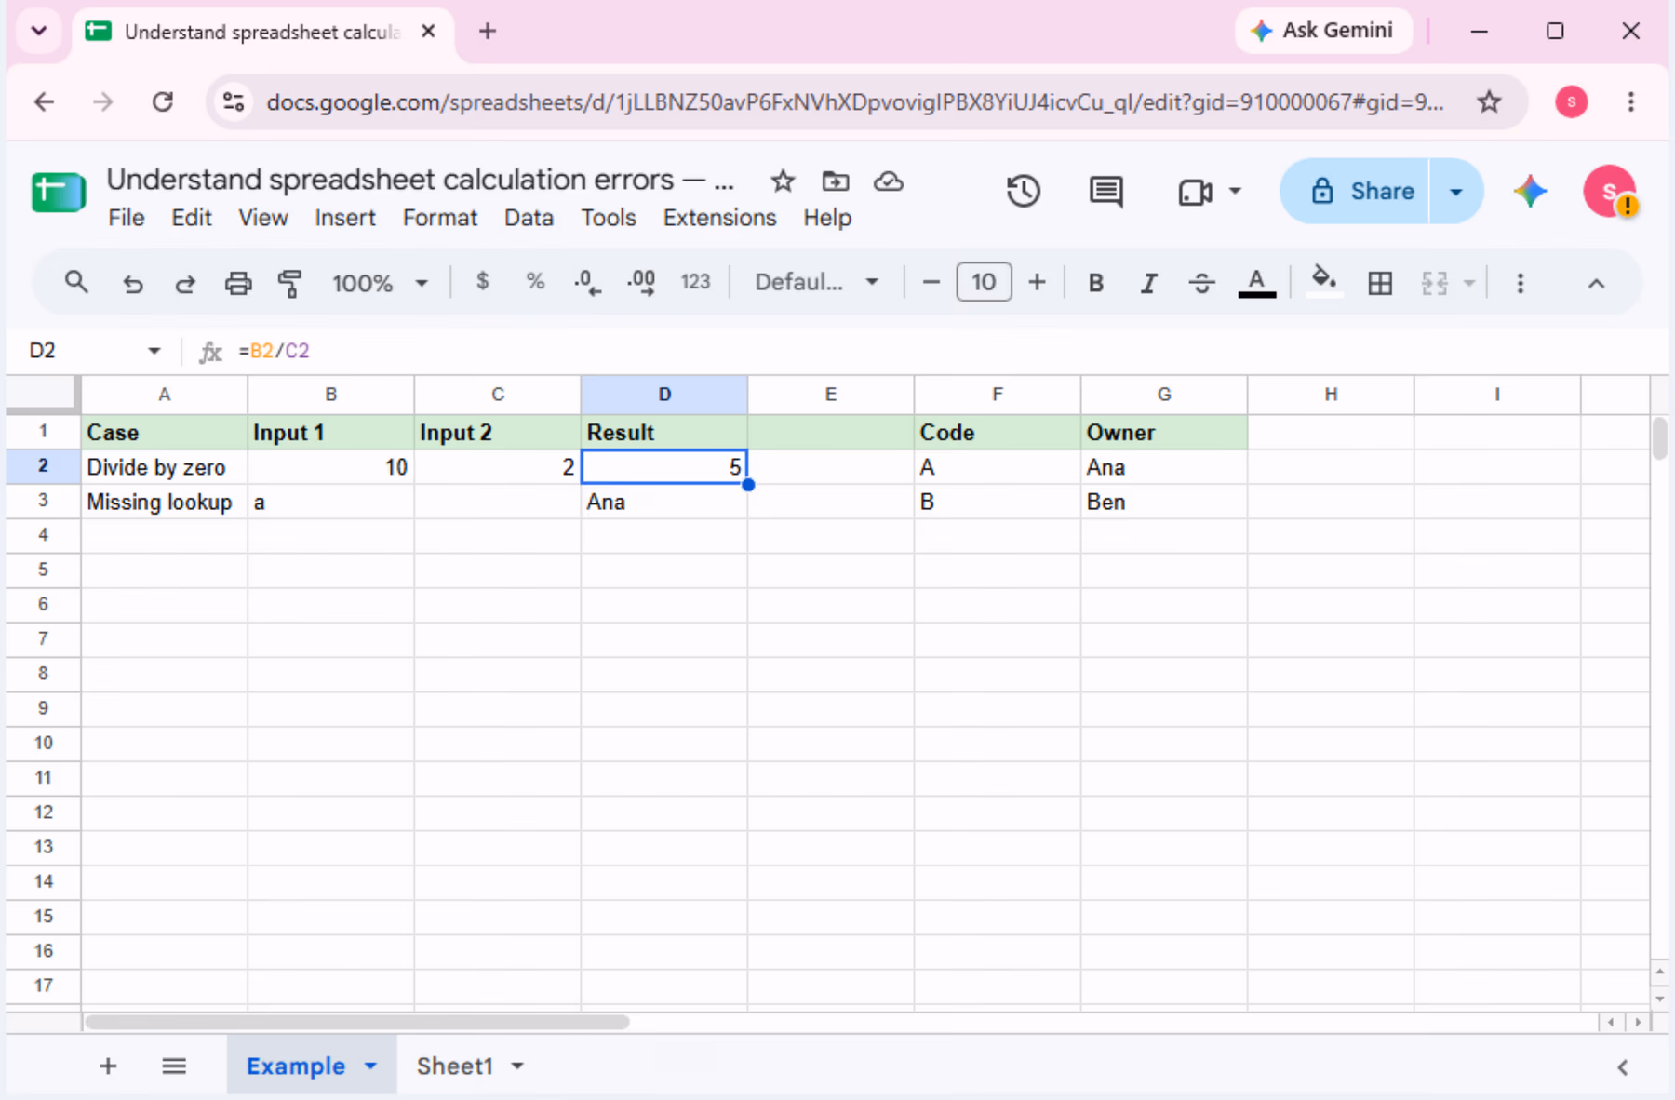This screenshot has height=1100, width=1675.
Task: Show the all sheets list
Action: [174, 1066]
